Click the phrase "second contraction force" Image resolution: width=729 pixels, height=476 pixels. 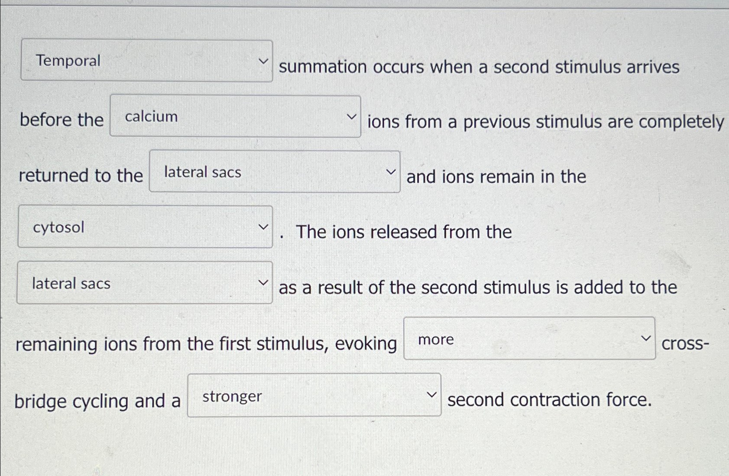point(549,401)
